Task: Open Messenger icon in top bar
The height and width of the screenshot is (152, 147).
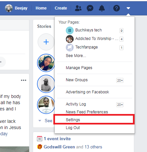Action: (90, 8)
